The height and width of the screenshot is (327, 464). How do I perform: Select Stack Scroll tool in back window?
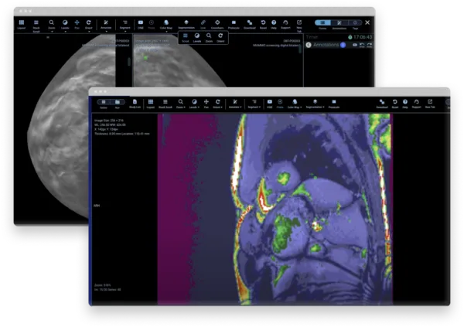[36, 26]
